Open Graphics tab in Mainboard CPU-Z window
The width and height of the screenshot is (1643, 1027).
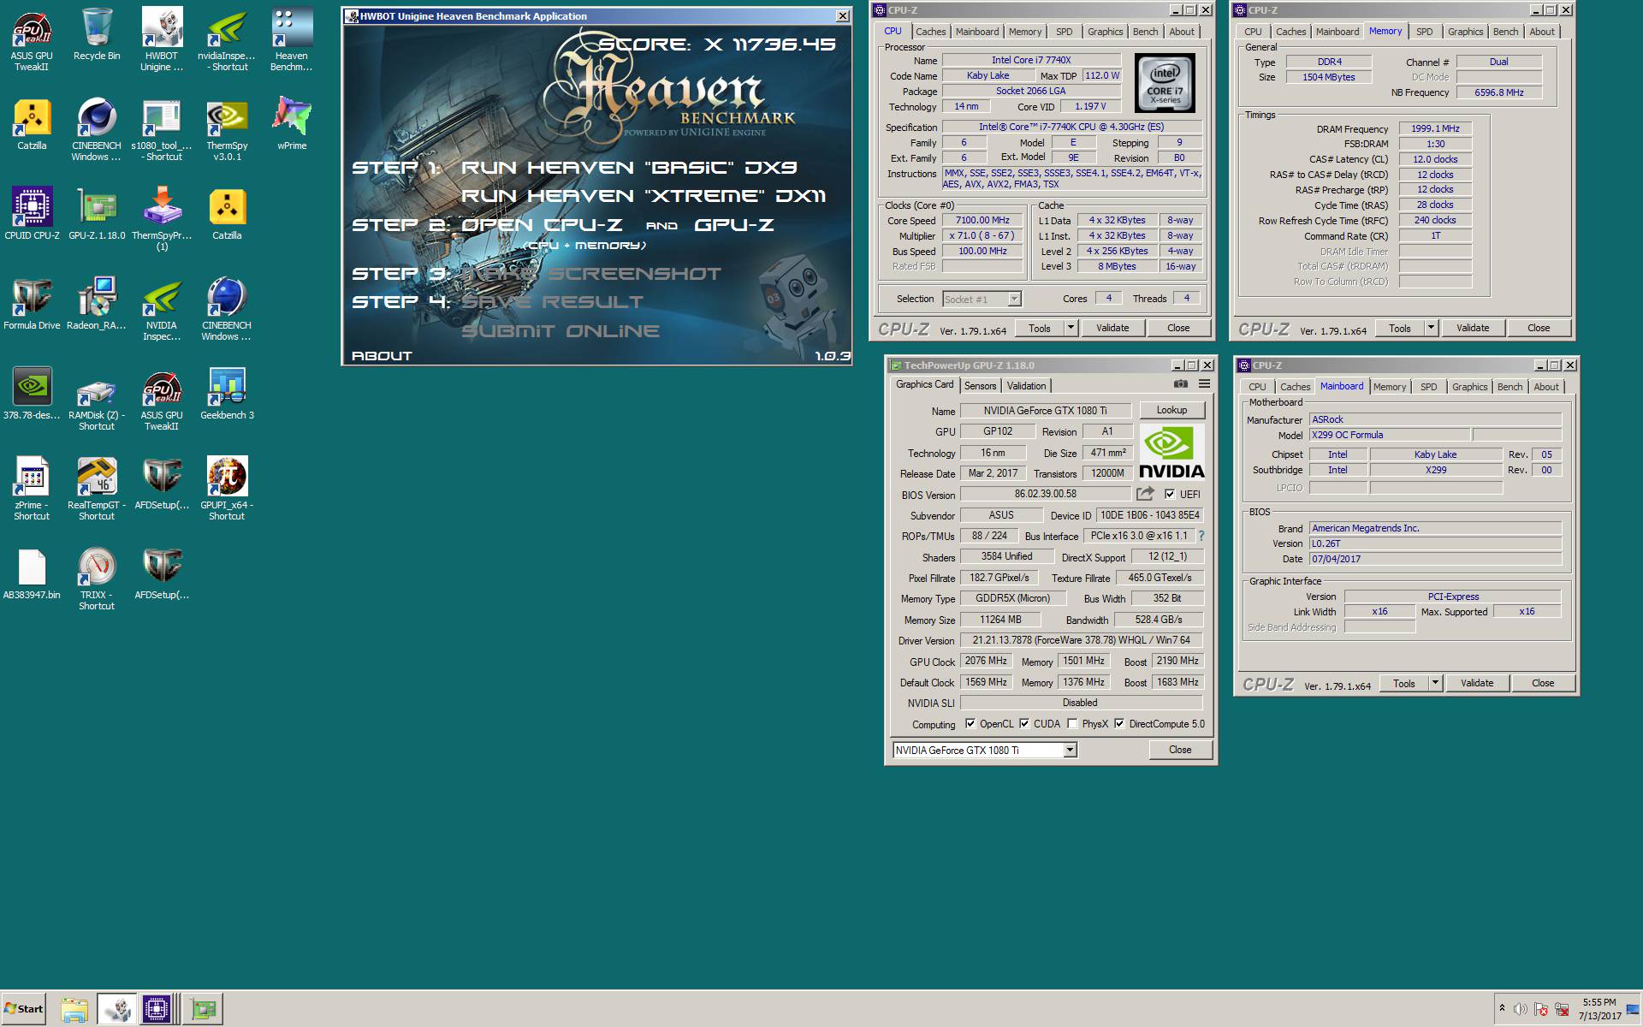(x=1469, y=387)
